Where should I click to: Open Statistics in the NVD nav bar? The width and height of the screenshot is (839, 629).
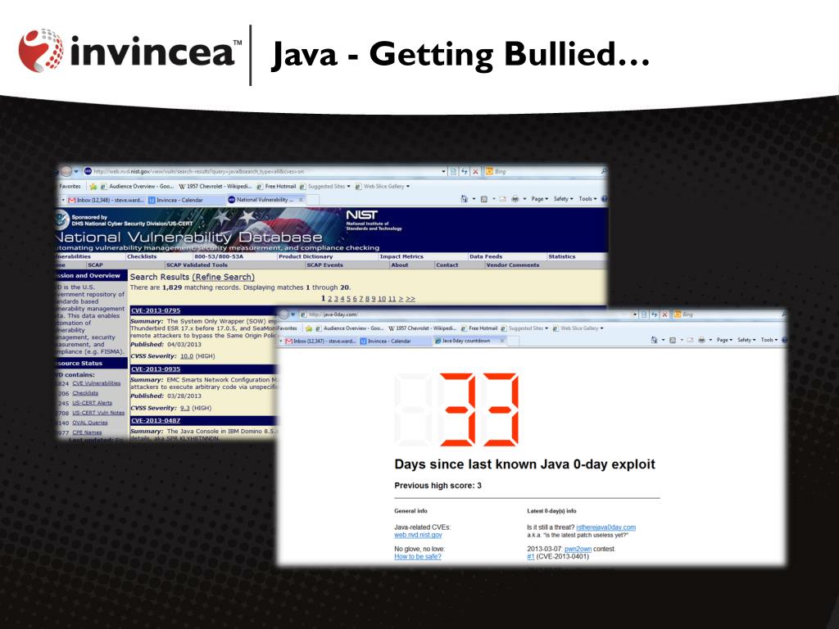562,256
